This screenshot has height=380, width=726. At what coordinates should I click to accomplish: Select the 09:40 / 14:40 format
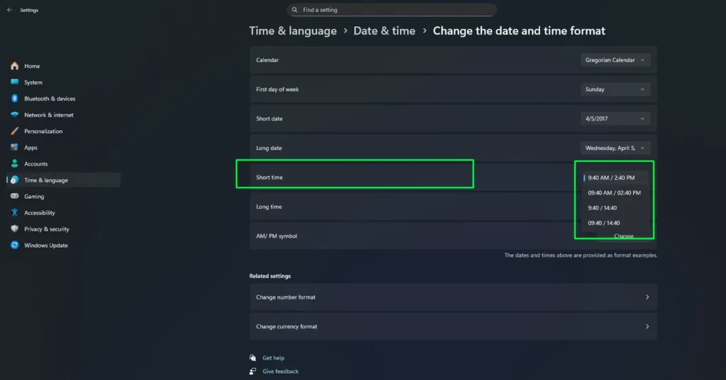pyautogui.click(x=615, y=223)
